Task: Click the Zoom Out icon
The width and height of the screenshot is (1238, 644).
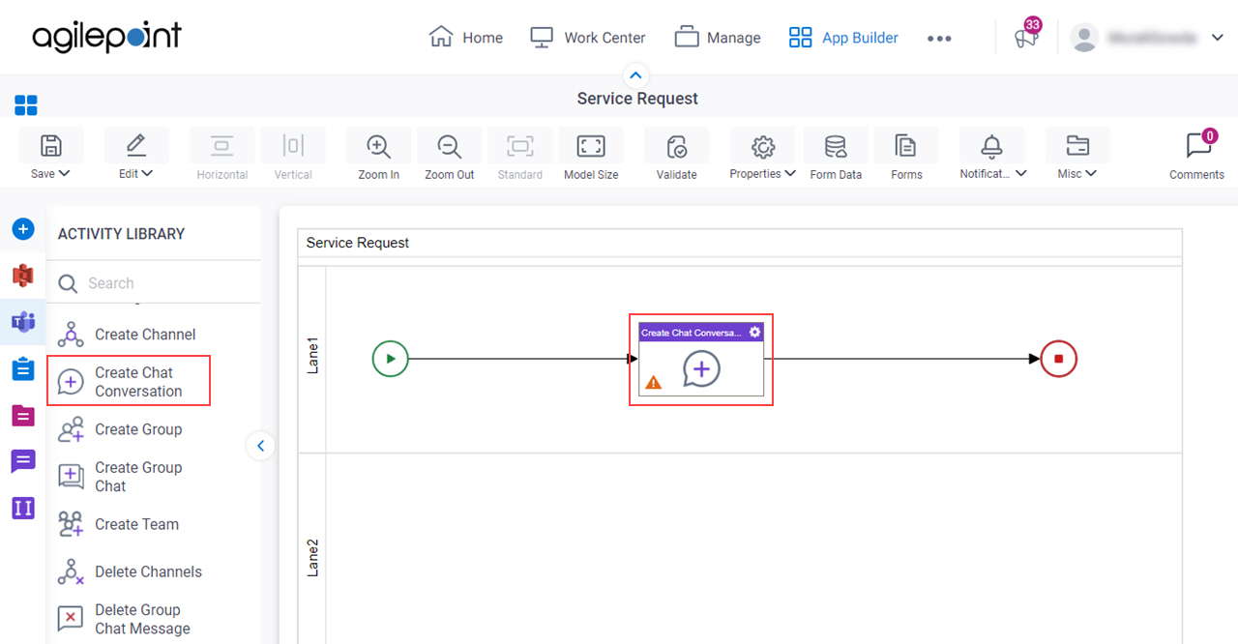Action: (x=449, y=146)
